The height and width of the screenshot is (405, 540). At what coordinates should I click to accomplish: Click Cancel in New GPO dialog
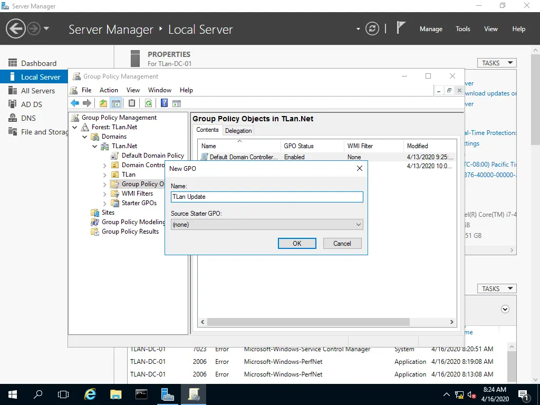pyautogui.click(x=342, y=243)
